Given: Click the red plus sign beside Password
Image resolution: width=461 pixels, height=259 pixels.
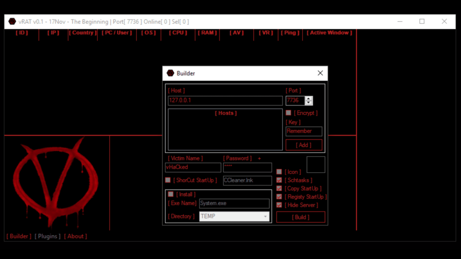Looking at the screenshot, I should (259, 159).
